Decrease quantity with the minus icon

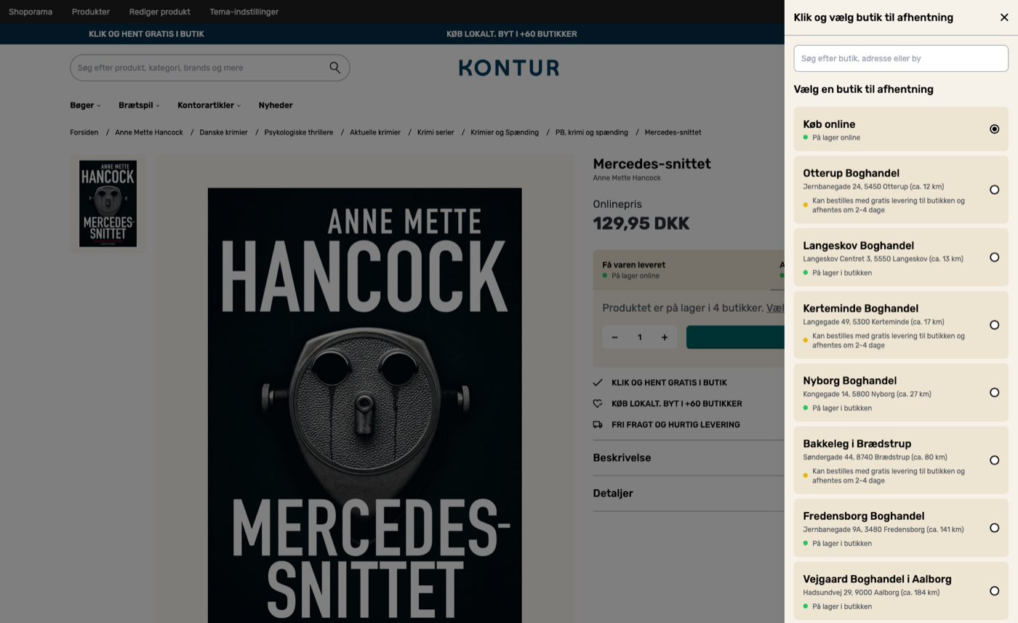click(614, 337)
